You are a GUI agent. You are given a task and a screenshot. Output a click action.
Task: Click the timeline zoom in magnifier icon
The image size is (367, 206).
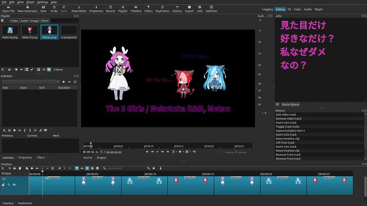148,168
